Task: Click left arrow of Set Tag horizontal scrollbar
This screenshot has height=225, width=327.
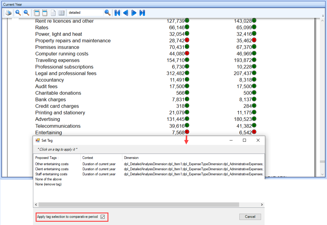Action: [36, 204]
